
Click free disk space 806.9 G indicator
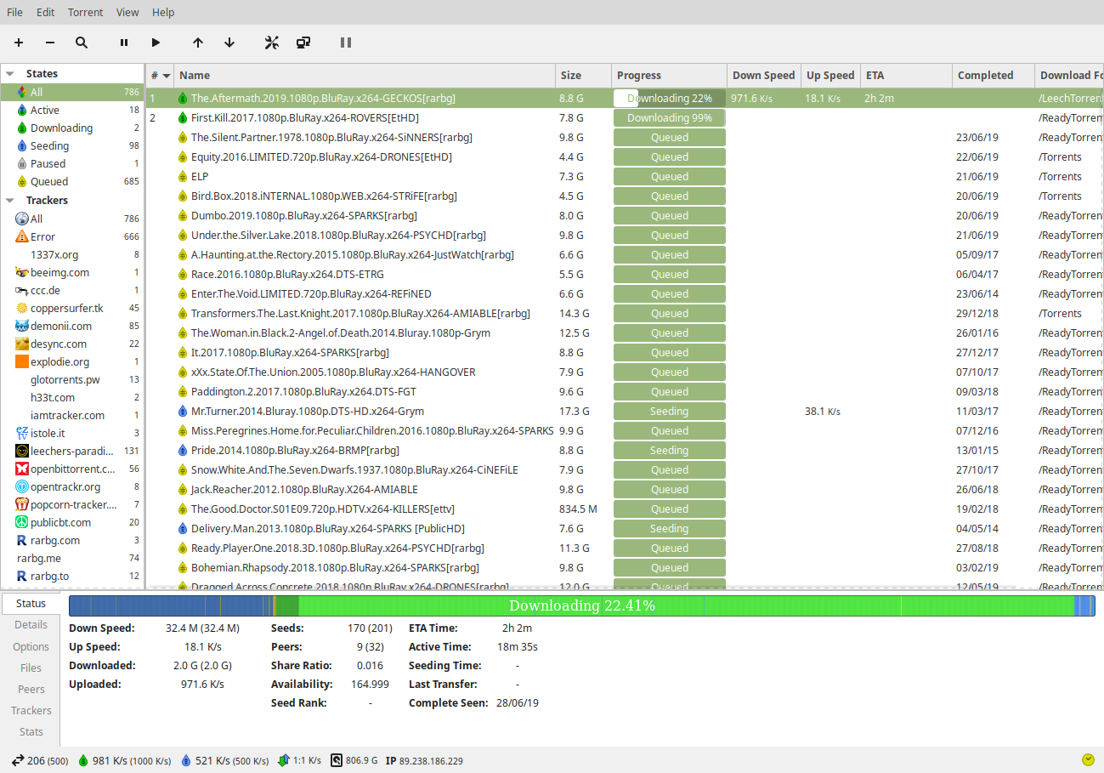pos(354,760)
